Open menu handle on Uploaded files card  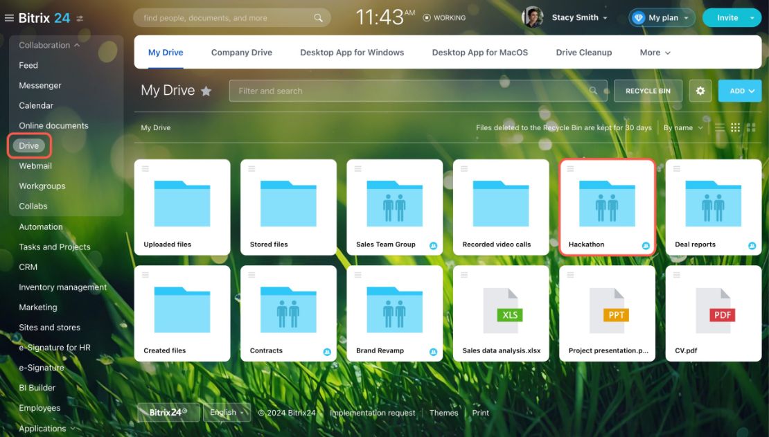point(145,169)
